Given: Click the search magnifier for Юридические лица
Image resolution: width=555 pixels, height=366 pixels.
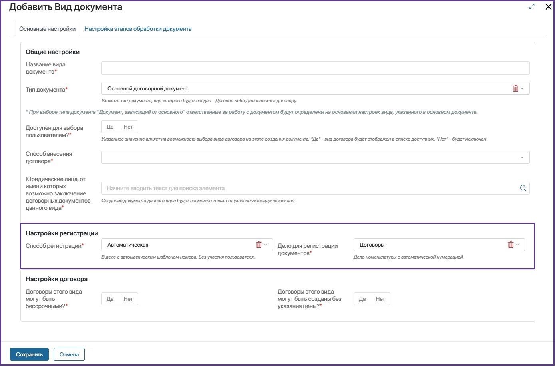Looking at the screenshot, I should click(523, 188).
